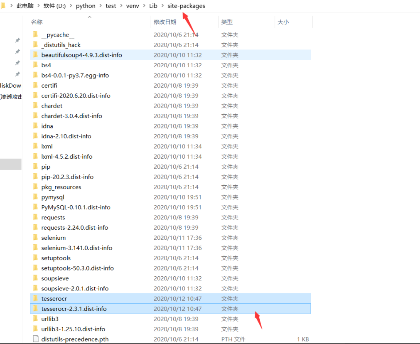Click the 1 KB size value
The width and height of the screenshot is (420, 344).
tap(303, 339)
